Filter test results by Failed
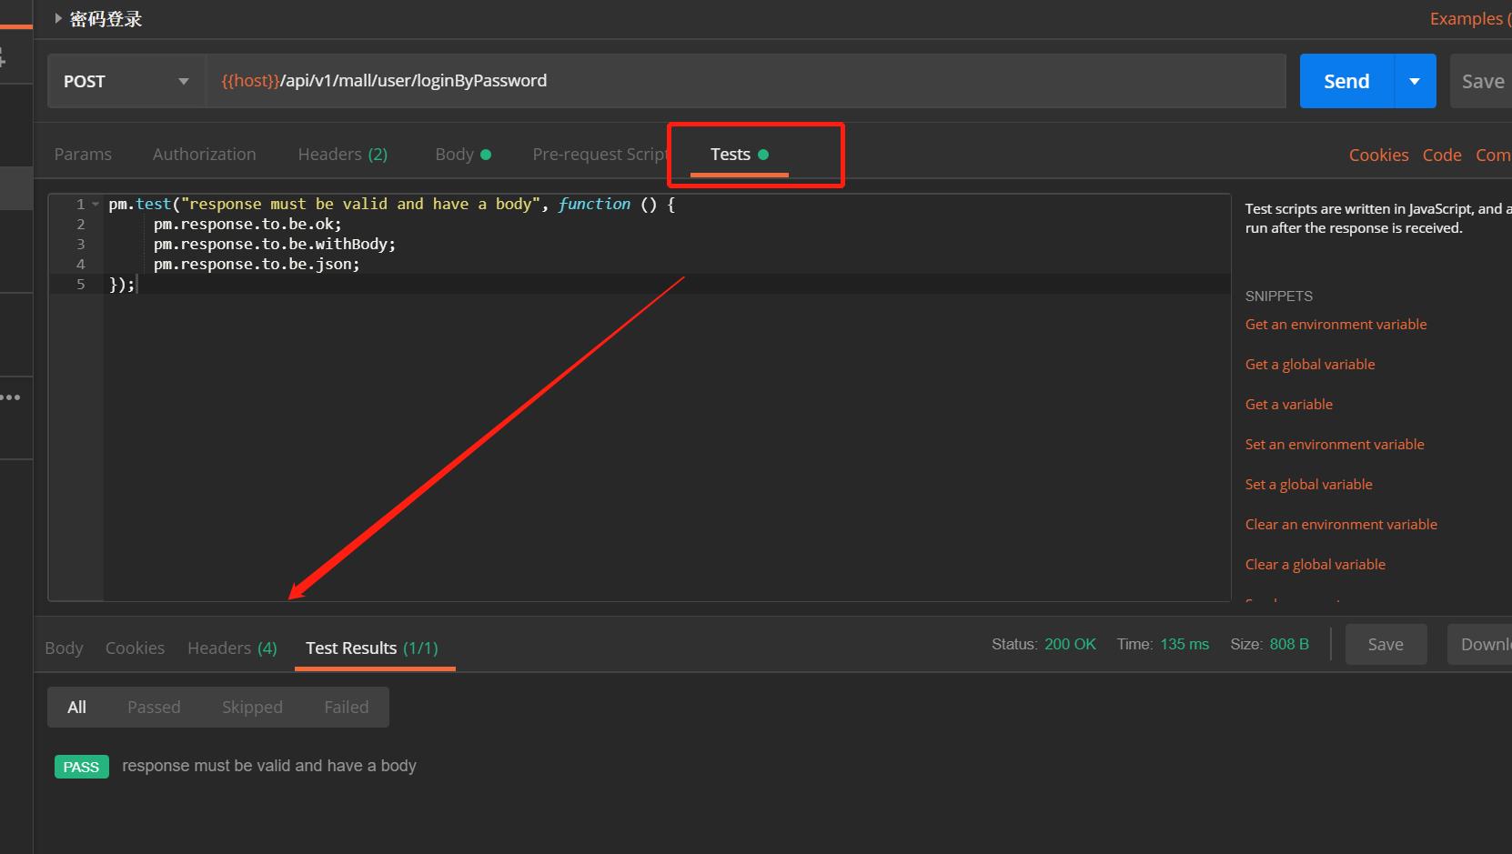Image resolution: width=1512 pixels, height=854 pixels. 347,707
